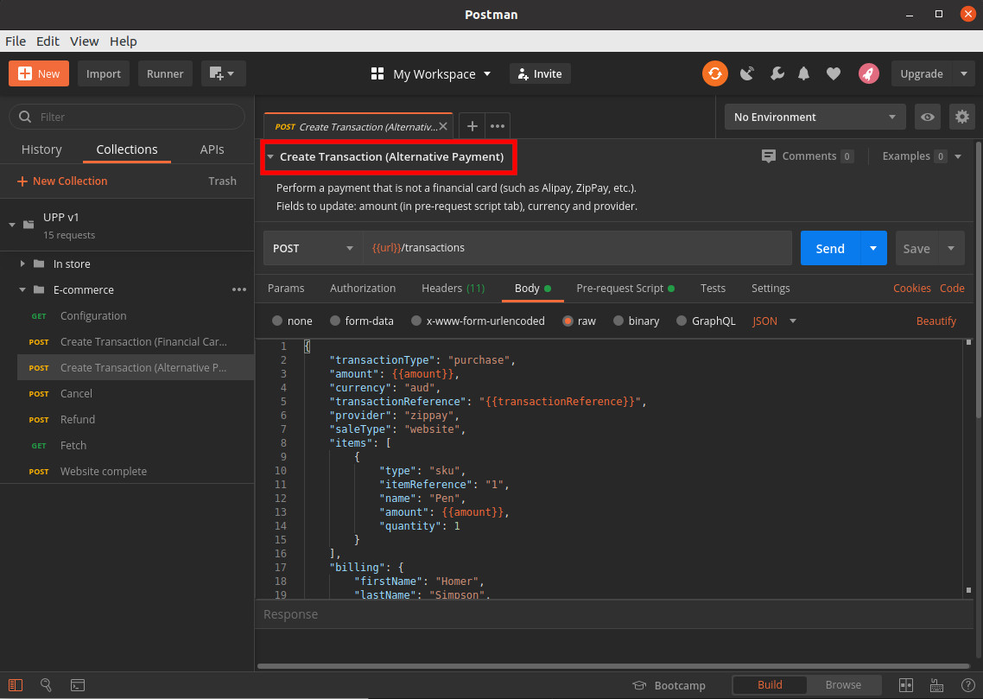Open the wrench settings icon
This screenshot has height=699, width=983.
(x=777, y=73)
